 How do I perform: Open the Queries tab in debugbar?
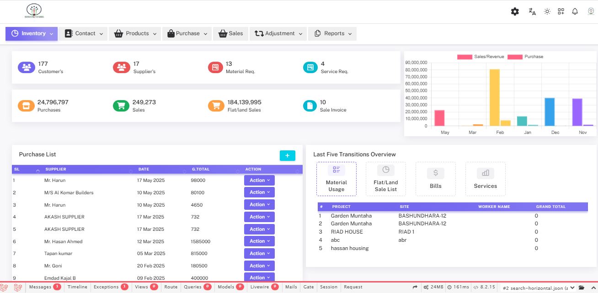(197, 287)
